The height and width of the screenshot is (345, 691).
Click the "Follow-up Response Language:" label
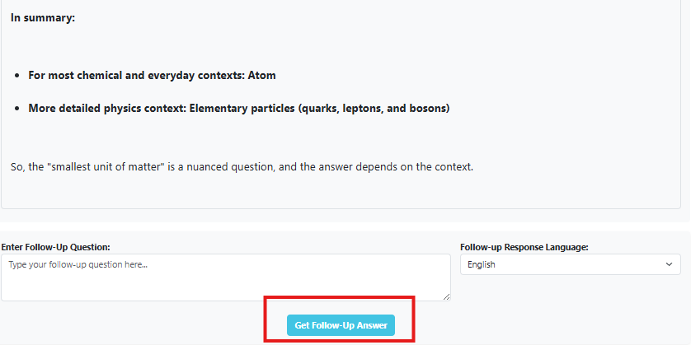point(524,247)
